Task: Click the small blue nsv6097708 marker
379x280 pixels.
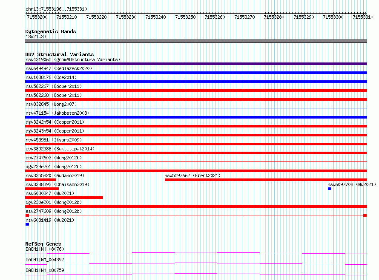Action: [330, 189]
